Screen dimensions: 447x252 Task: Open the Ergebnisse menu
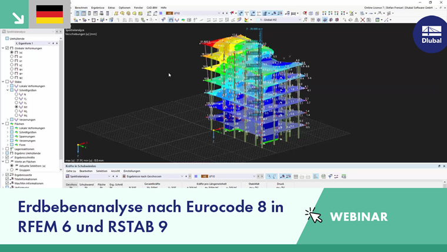[x=98, y=8]
